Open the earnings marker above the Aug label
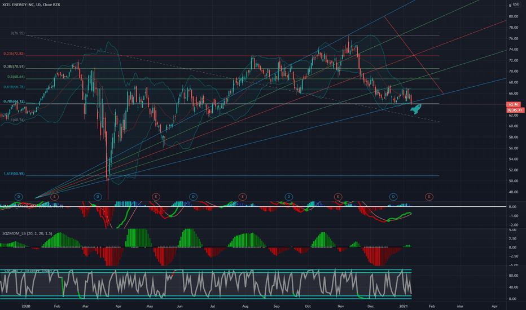 (x=242, y=197)
